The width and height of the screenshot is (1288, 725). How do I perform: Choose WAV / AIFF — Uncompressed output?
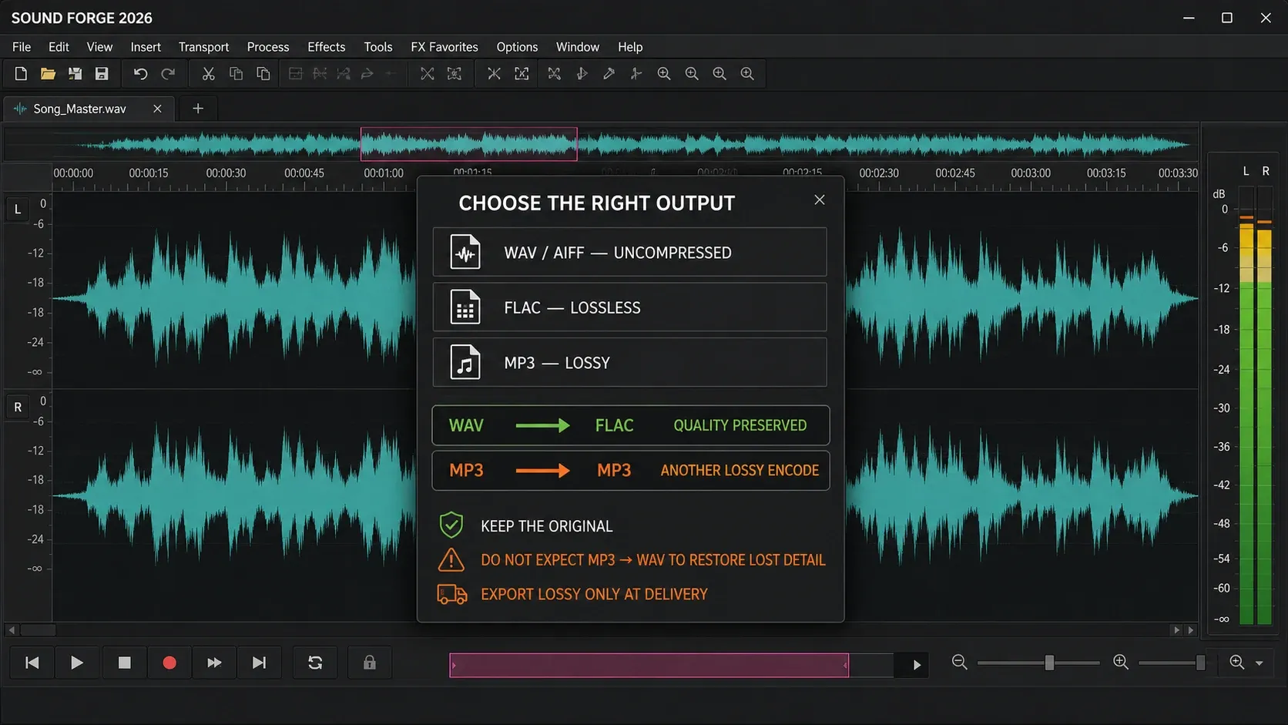(629, 252)
